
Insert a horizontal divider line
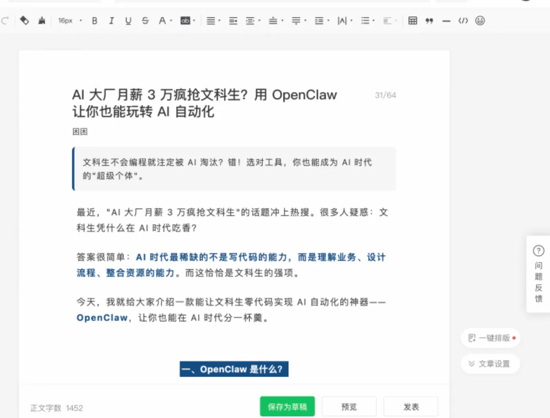pyautogui.click(x=446, y=21)
